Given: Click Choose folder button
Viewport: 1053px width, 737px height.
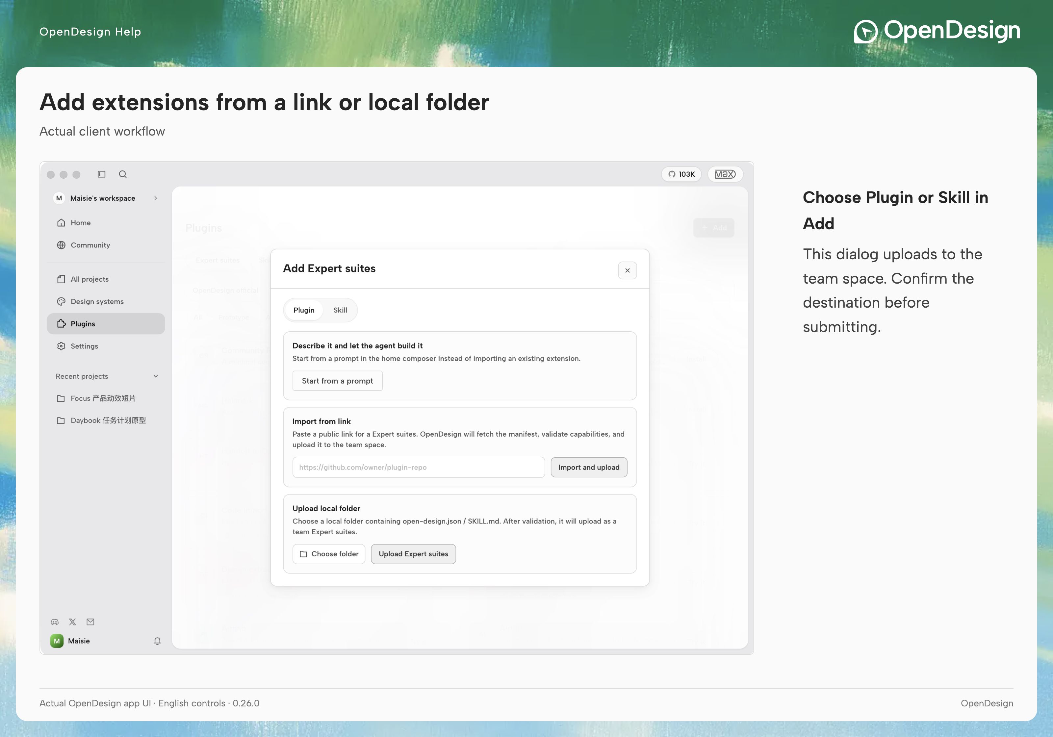Looking at the screenshot, I should click(x=328, y=554).
